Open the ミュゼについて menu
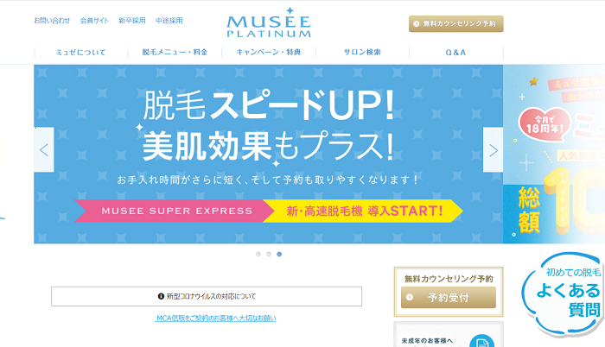Image resolution: width=605 pixels, height=347 pixels. 81,52
